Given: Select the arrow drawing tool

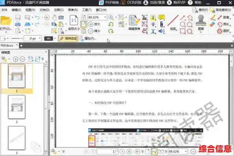Looking at the screenshot, I should [x=182, y=18].
